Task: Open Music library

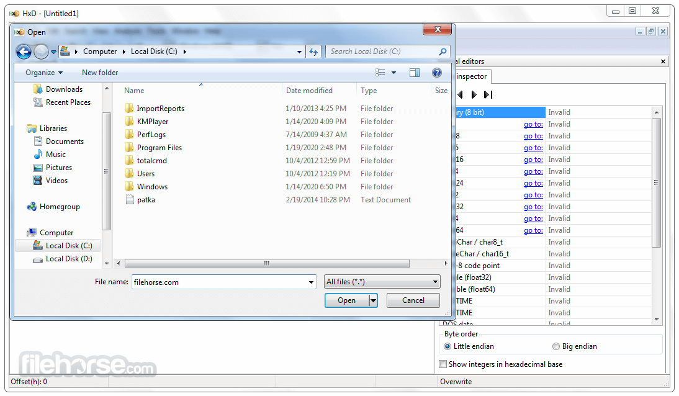Action: (55, 154)
